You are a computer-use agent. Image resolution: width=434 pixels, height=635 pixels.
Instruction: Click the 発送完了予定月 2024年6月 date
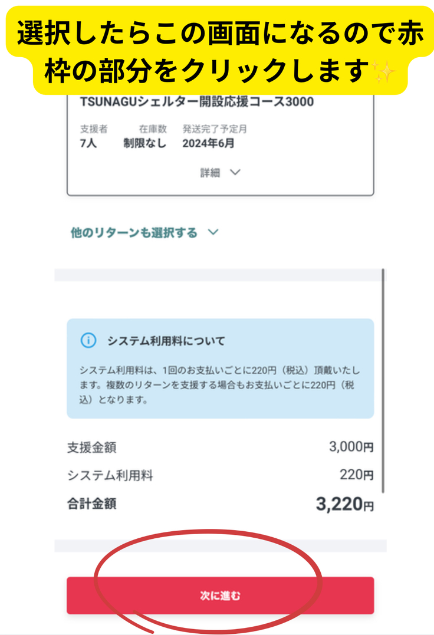coord(208,143)
